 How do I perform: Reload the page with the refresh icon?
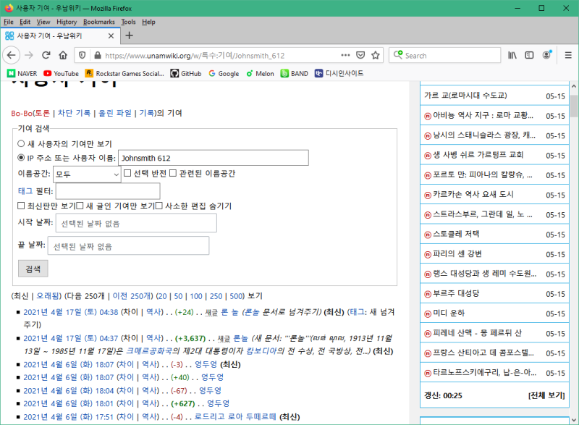(46, 55)
